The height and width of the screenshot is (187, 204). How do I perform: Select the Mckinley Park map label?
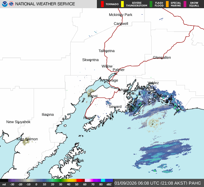pyautogui.click(x=120, y=15)
